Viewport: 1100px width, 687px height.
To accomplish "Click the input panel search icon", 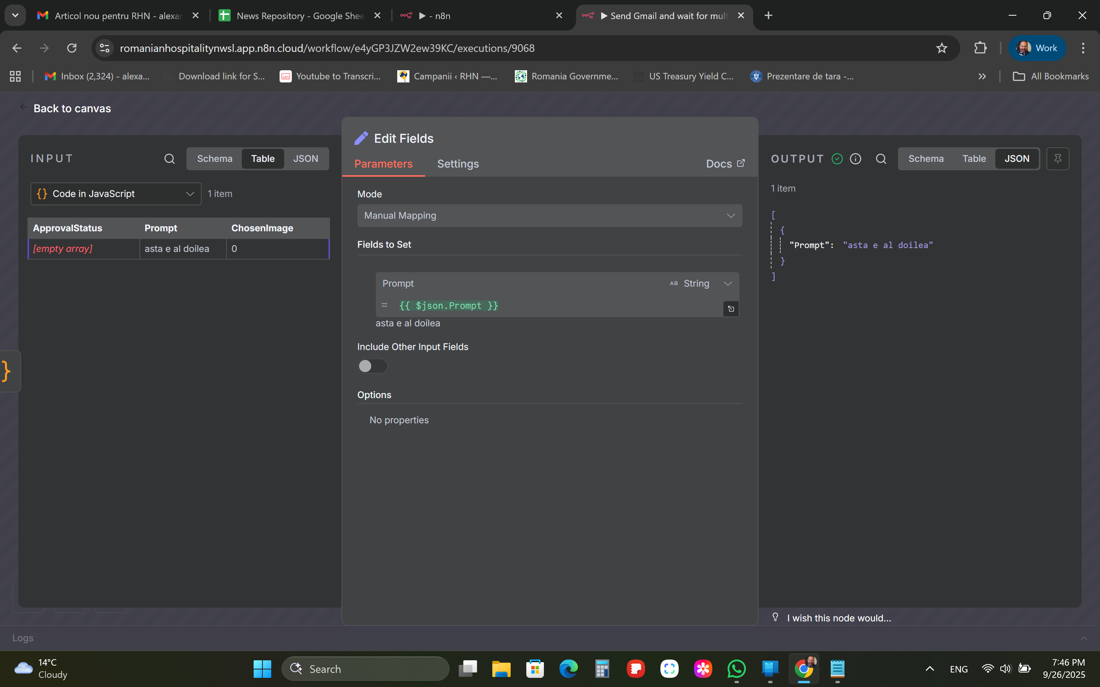I will click(x=169, y=158).
